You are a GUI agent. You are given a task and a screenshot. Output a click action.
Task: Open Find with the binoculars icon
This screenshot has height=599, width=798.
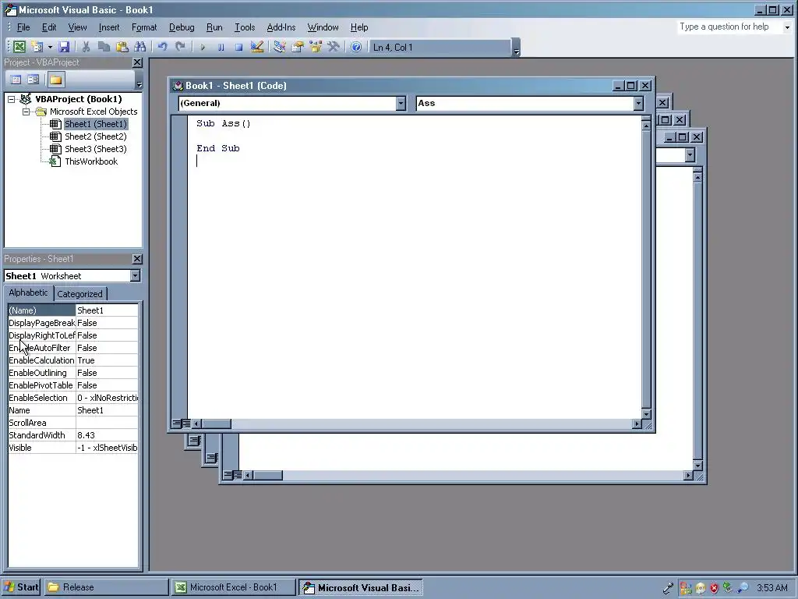coord(140,48)
